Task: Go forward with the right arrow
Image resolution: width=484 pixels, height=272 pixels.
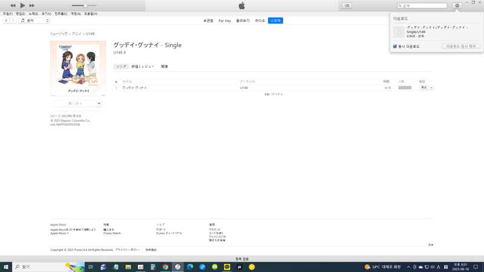Action: [13, 21]
